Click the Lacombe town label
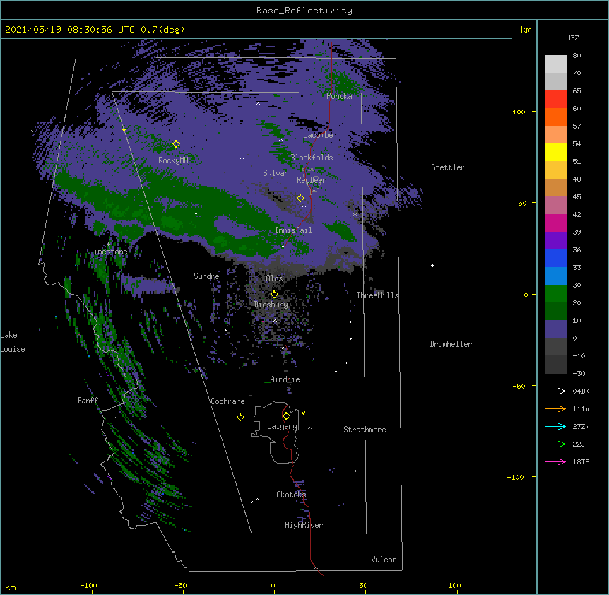 coord(318,135)
